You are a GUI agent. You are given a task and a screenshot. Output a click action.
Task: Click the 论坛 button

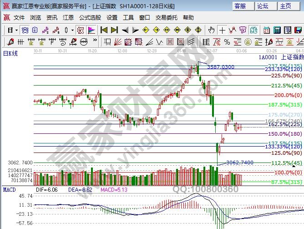pos(263,6)
